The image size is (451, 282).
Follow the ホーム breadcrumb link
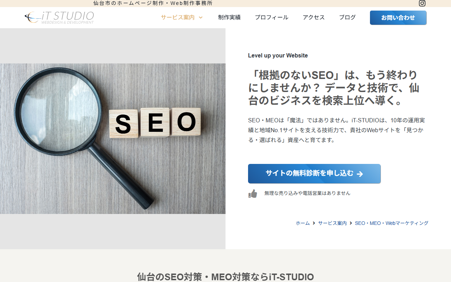(303, 223)
